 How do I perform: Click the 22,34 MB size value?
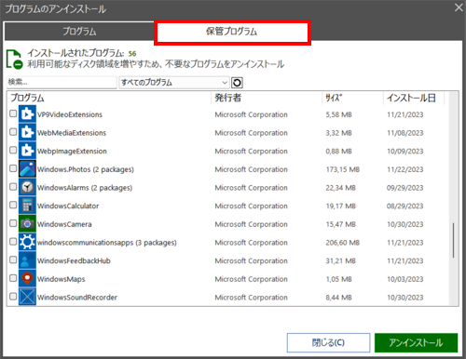coord(340,188)
